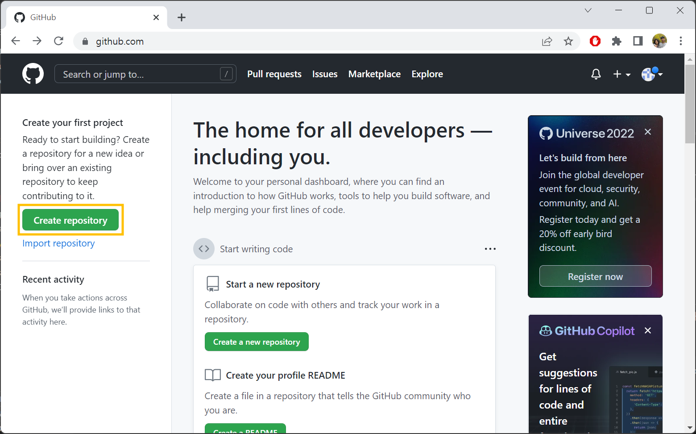The width and height of the screenshot is (696, 434).
Task: Open the notifications bell
Action: pyautogui.click(x=596, y=74)
